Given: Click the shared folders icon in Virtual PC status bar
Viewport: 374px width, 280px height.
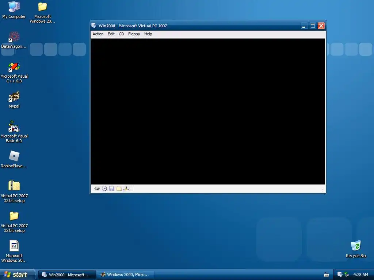Looking at the screenshot, I should point(119,188).
